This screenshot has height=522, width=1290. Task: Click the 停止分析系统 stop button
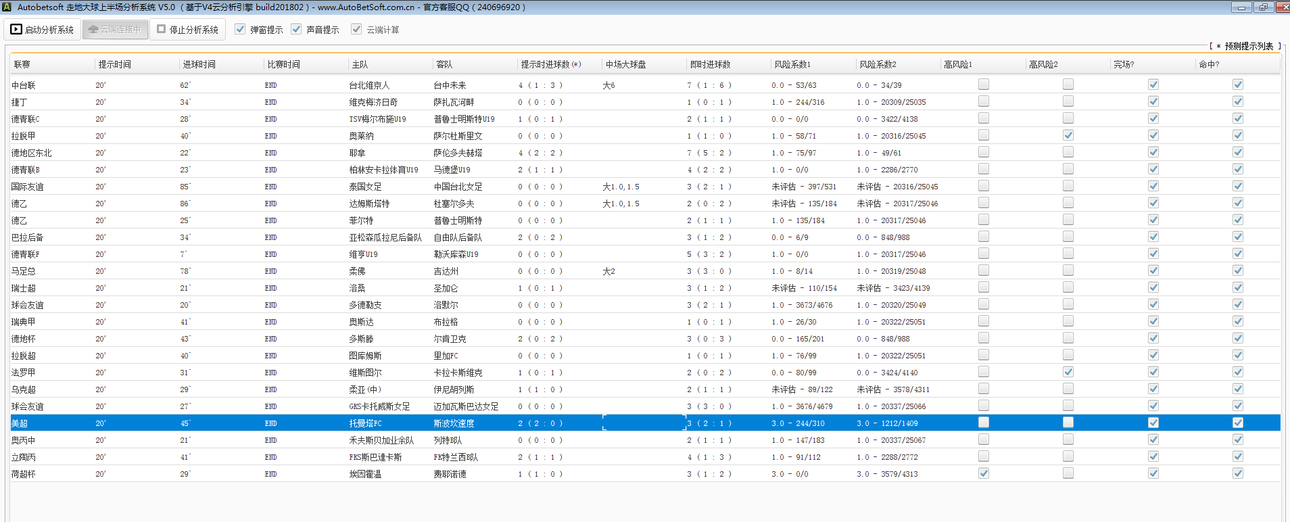[x=187, y=30]
